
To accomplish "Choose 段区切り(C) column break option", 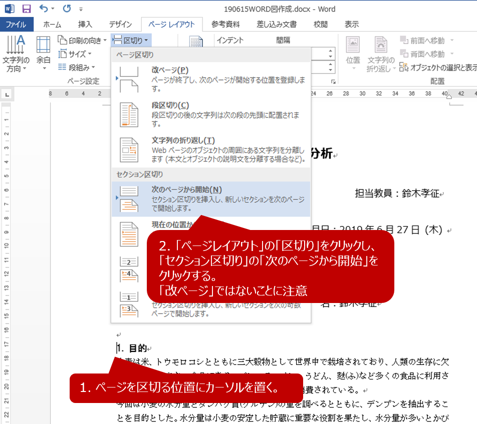I will [x=210, y=114].
